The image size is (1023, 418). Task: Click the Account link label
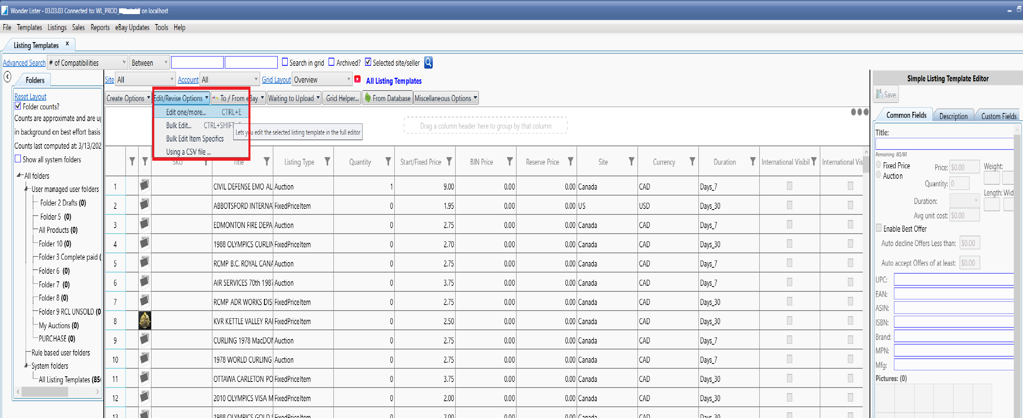point(188,80)
